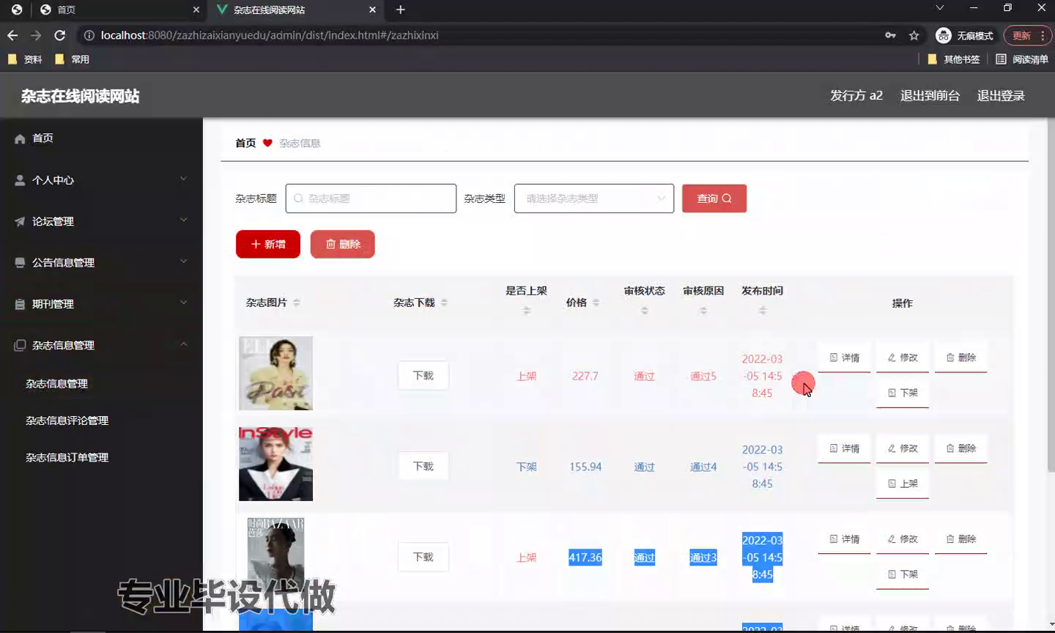Open the 杂志信息管理 submenu item

(57, 384)
